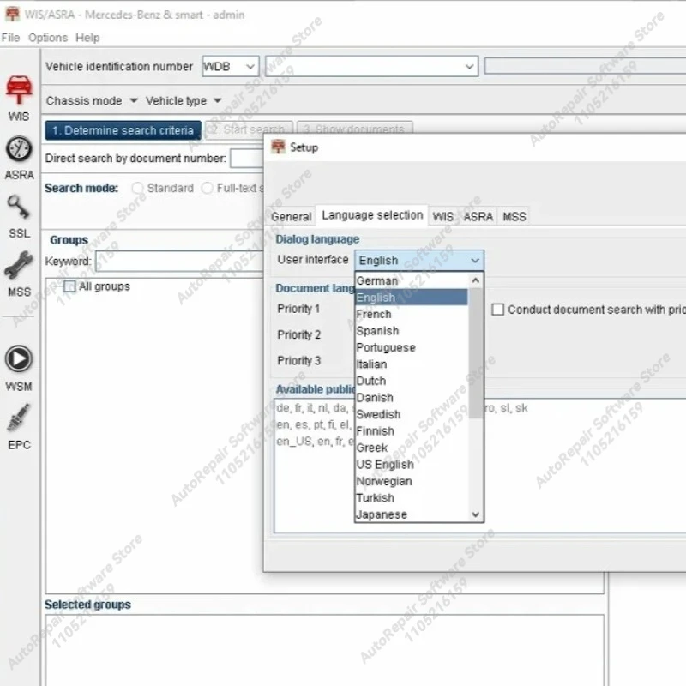Open the MSS wrench icon

[x=19, y=266]
